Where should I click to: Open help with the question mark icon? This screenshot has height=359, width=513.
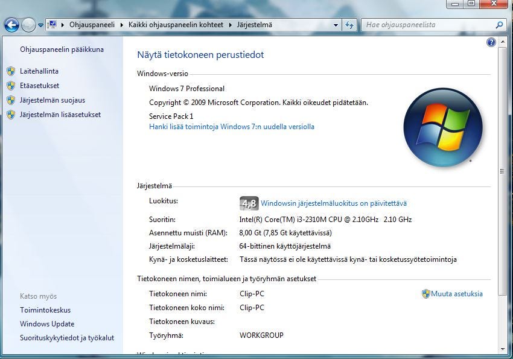pos(491,42)
